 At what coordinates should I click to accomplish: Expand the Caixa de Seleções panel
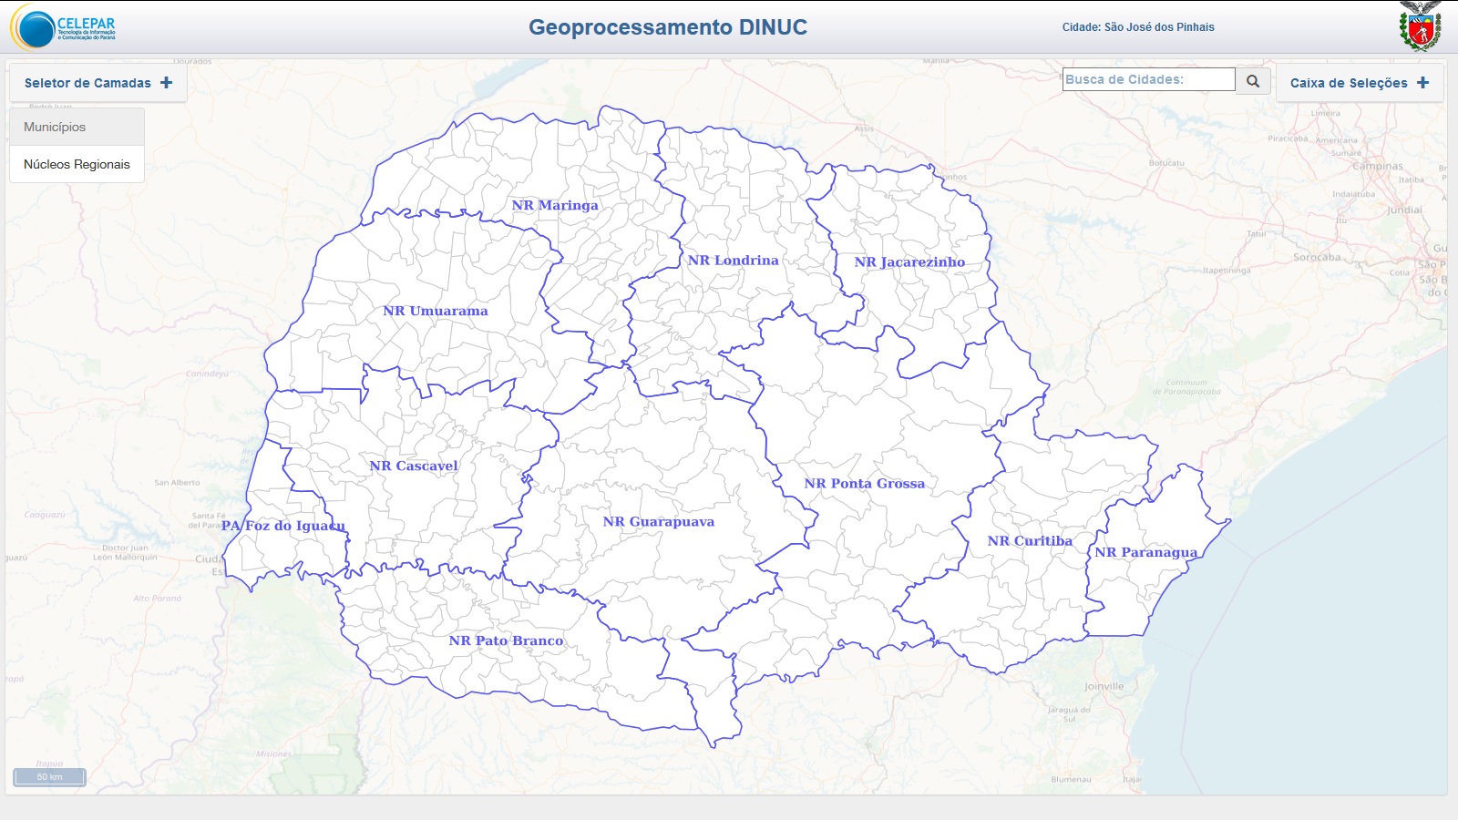[x=1359, y=83]
